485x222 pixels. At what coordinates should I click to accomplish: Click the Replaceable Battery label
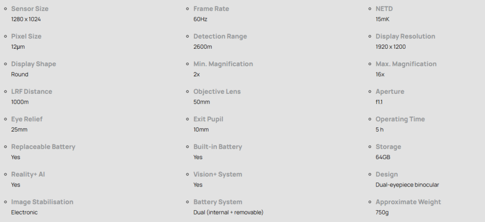(43, 147)
